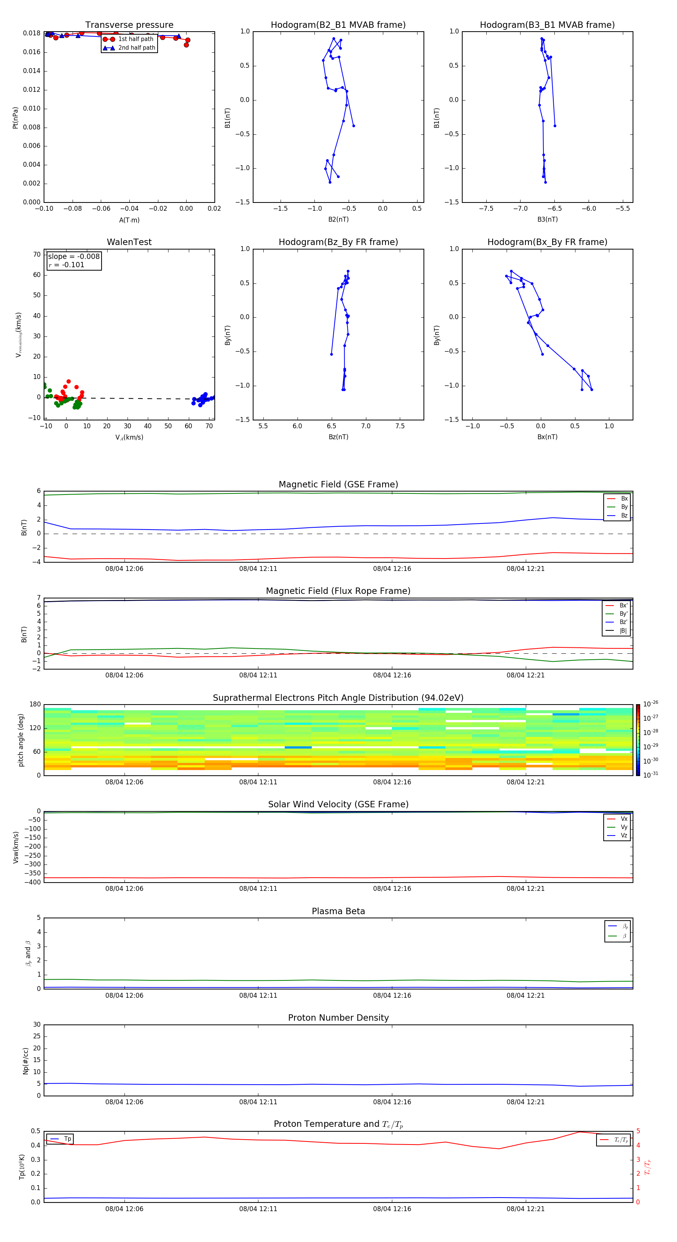Image resolution: width=677 pixels, height=1242 pixels.
Task: Click the "Tp(10^6K)" axis label
Action: [x=22, y=1167]
